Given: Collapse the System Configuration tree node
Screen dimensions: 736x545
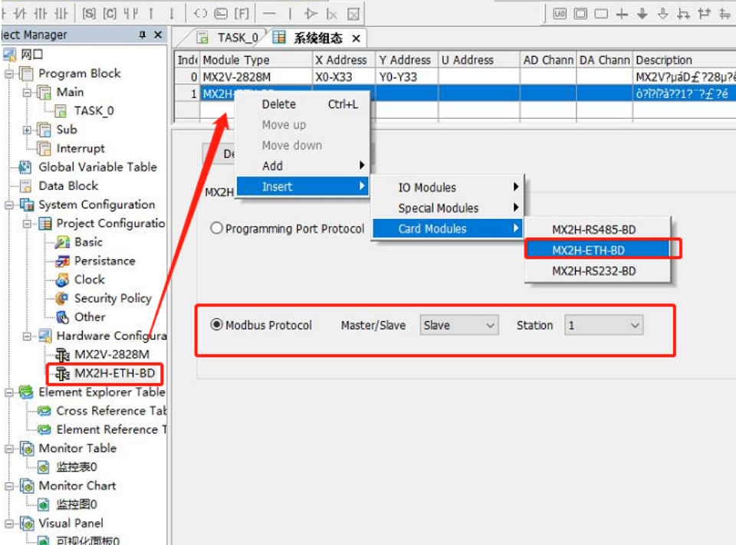Looking at the screenshot, I should click(8, 205).
